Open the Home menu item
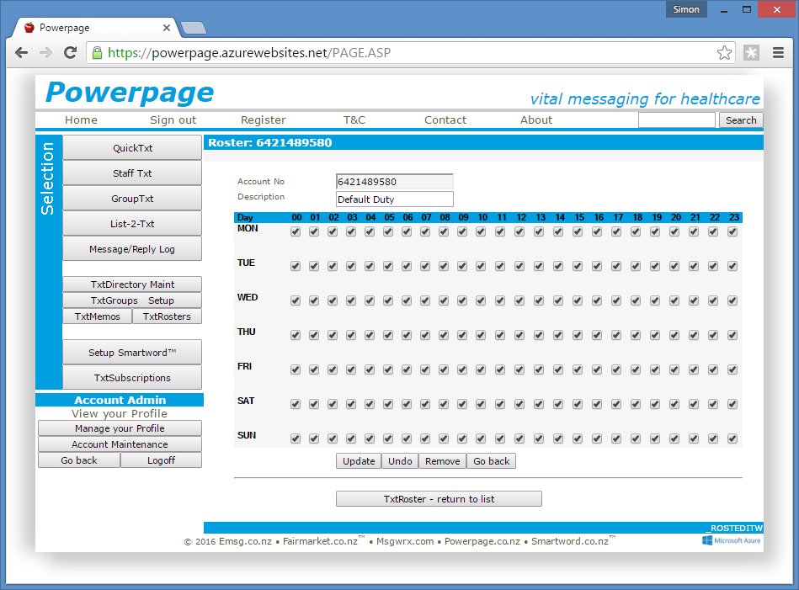 (x=81, y=120)
